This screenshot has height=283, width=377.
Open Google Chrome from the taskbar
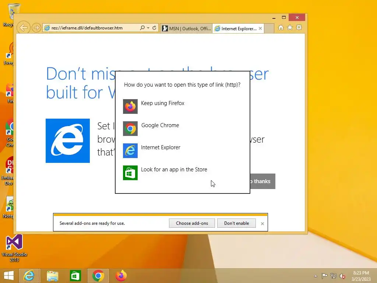click(98, 276)
